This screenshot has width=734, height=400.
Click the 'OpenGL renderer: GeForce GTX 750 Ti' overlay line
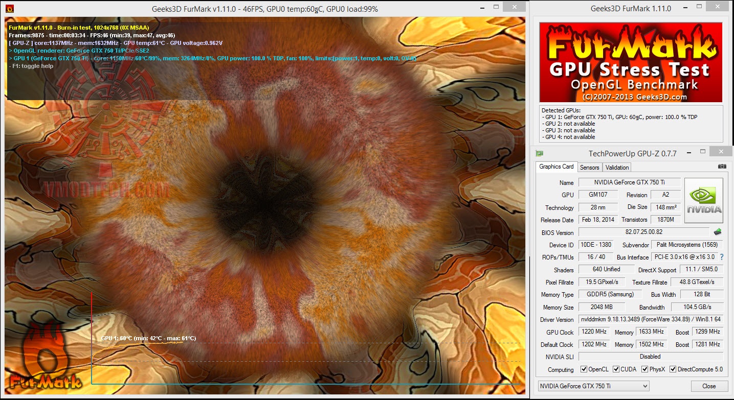point(79,51)
